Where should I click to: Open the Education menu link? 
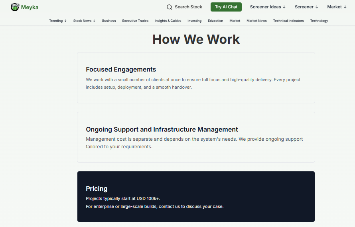pos(215,21)
